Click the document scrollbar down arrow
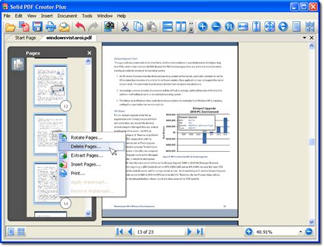The image size is (324, 247). (x=312, y=222)
